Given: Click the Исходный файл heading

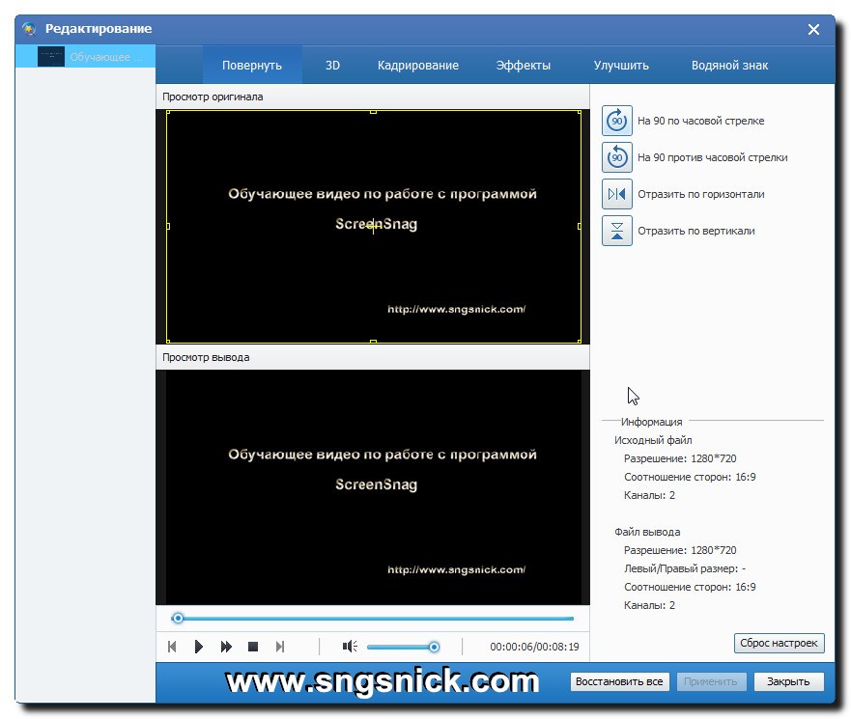Looking at the screenshot, I should pos(653,440).
